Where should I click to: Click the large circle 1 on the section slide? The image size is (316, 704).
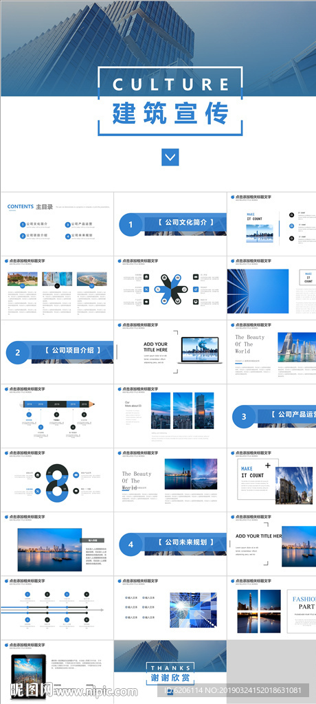coord(131,224)
